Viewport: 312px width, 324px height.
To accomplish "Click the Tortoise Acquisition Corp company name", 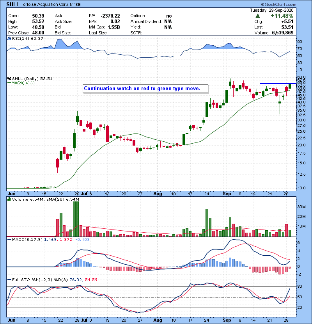I will [x=44, y=4].
